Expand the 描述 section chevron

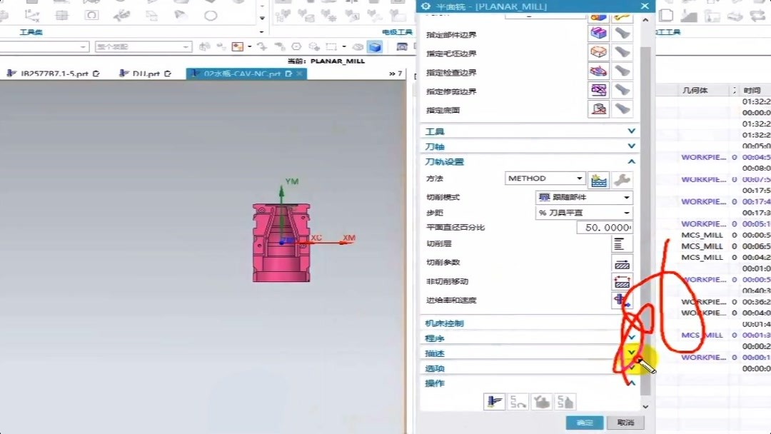pyautogui.click(x=631, y=353)
